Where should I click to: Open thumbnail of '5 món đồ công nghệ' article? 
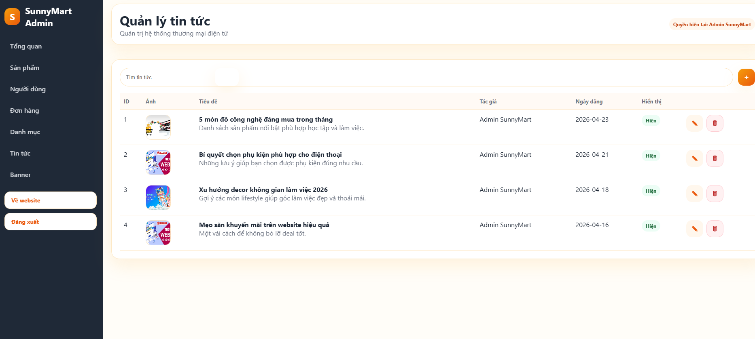[x=158, y=127]
